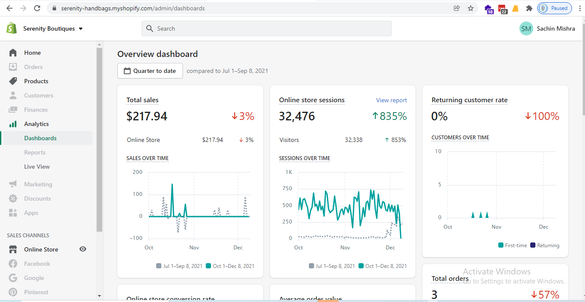Click the Visitors 32,338 row
The height and width of the screenshot is (302, 585).
point(343,140)
